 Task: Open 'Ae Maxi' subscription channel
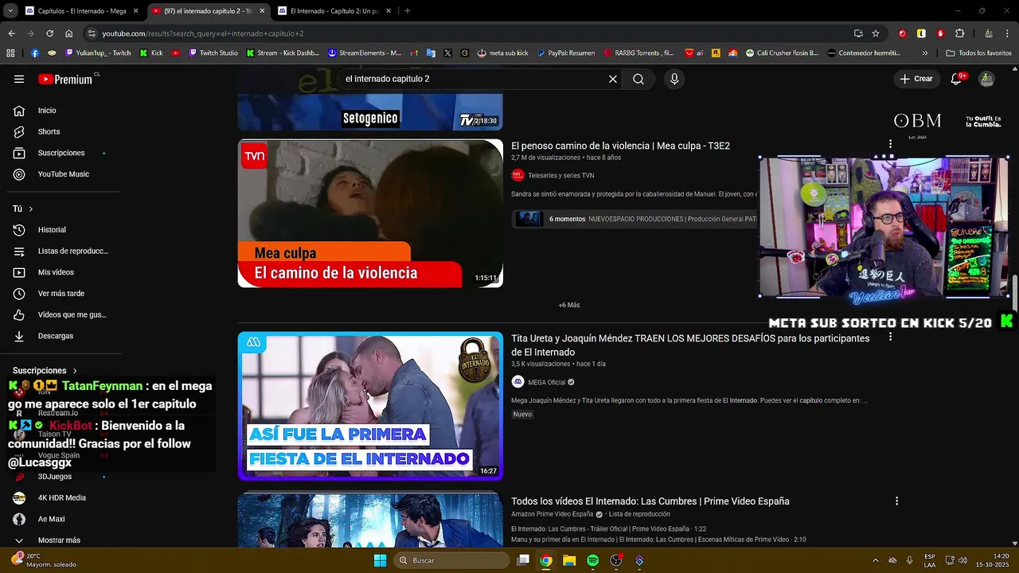point(51,519)
